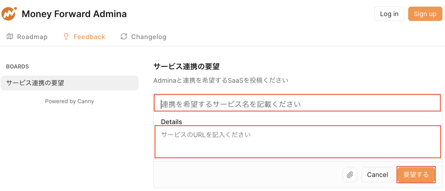Click the Money Forward Admina logo icon
The image size is (445, 191).
(9, 14)
